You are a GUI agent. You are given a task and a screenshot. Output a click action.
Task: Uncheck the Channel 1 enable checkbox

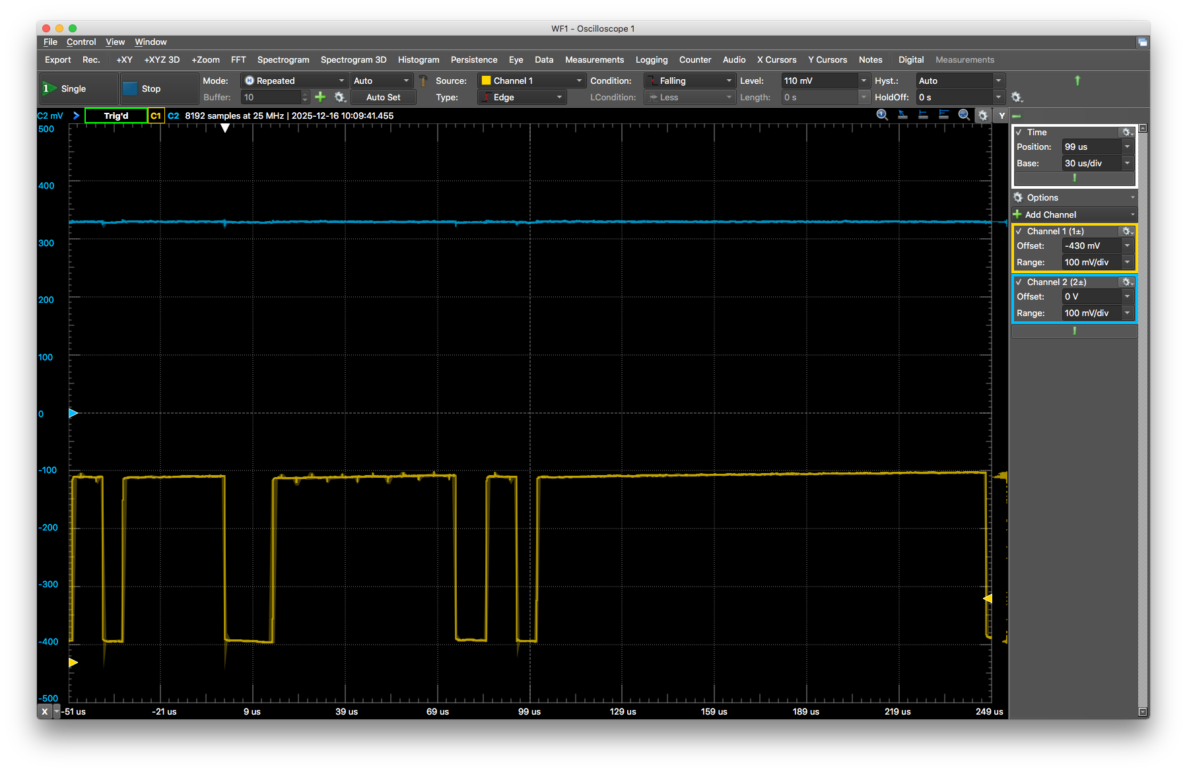(1019, 232)
